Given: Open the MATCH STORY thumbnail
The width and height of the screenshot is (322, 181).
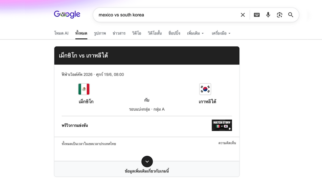Looking at the screenshot, I should tap(222, 125).
